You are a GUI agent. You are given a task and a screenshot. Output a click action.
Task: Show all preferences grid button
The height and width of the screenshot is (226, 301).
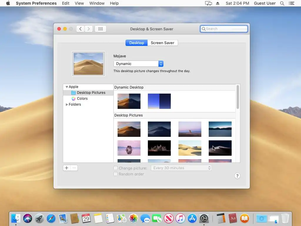tap(101, 29)
